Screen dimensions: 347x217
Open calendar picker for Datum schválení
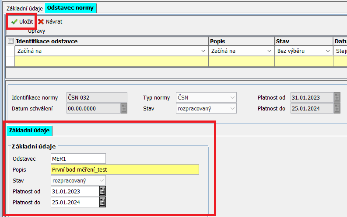click(x=124, y=108)
